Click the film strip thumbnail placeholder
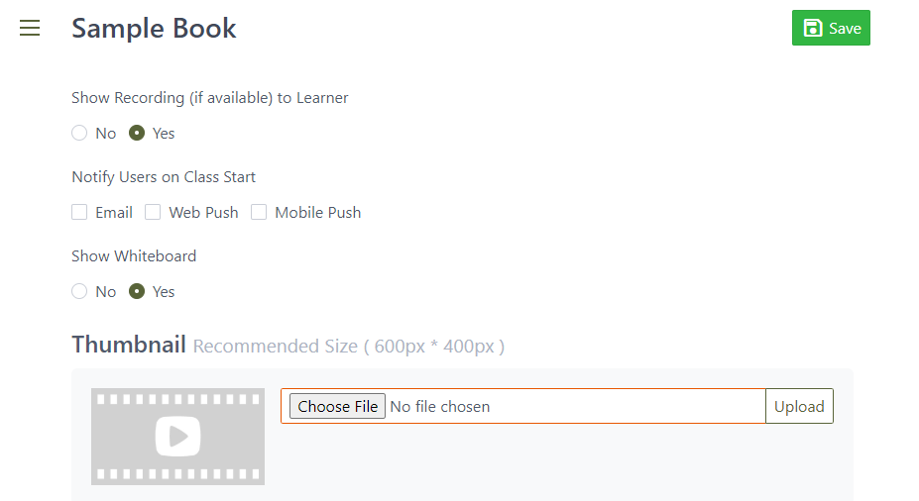This screenshot has width=919, height=501. [x=177, y=436]
